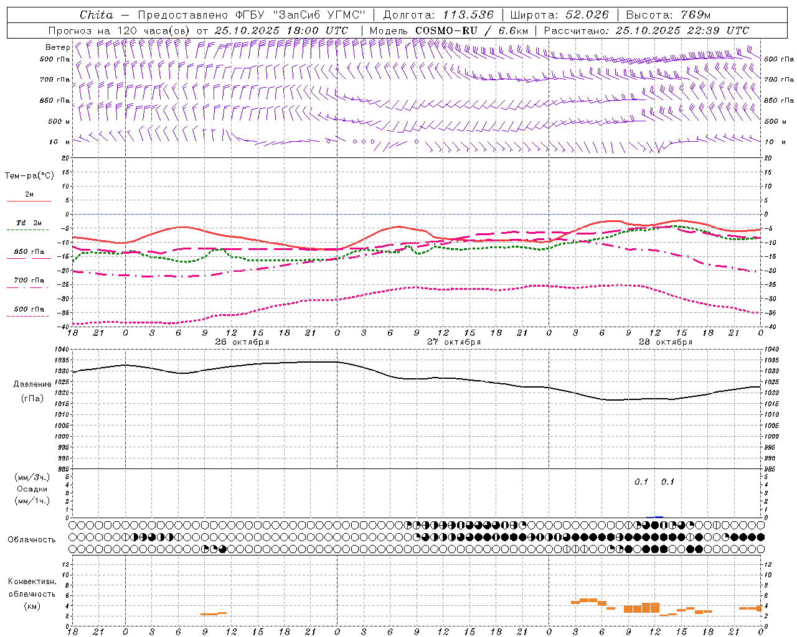Screen dimensions: 797x637
Task: Select the provider text ФГБУ "ЗапСиб УГМС"
Action: click(300, 15)
